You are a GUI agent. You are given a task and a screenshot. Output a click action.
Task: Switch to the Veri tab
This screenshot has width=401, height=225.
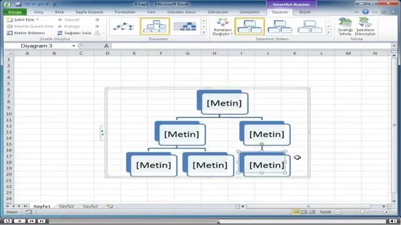(151, 12)
